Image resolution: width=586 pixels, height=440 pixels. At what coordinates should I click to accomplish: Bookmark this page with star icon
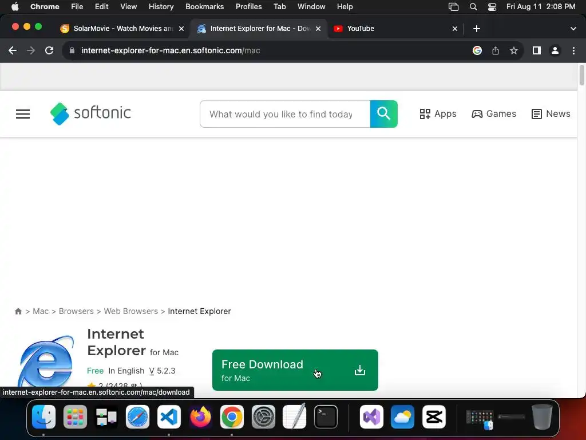(x=514, y=50)
